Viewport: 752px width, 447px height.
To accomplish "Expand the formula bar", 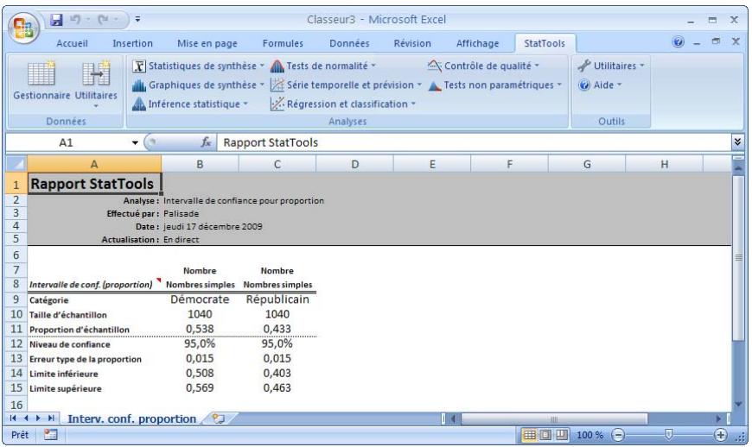I will click(737, 142).
